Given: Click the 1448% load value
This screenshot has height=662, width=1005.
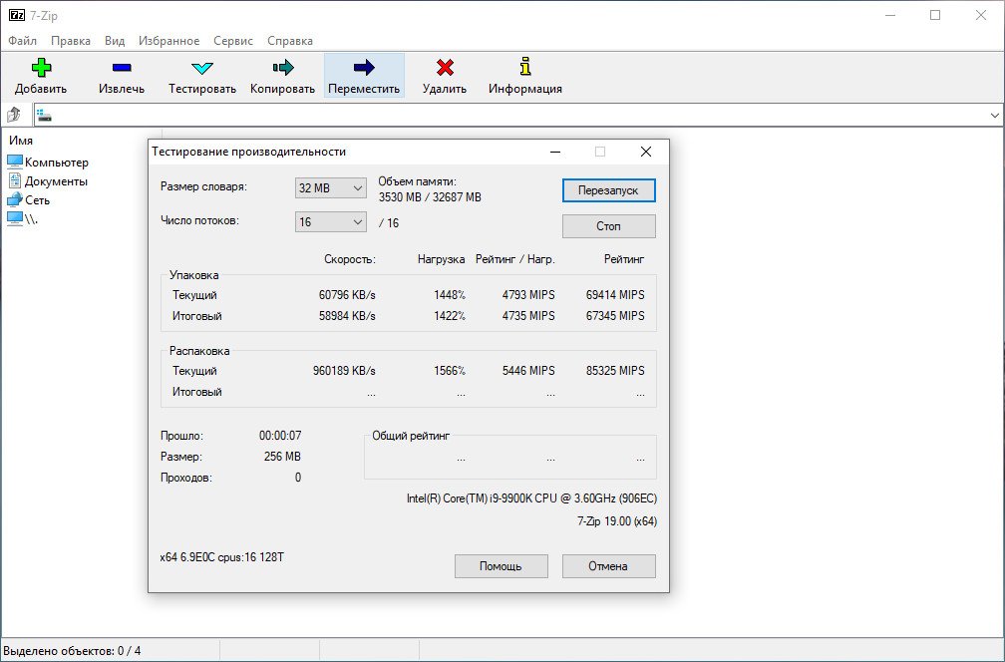Looking at the screenshot, I should [x=450, y=295].
